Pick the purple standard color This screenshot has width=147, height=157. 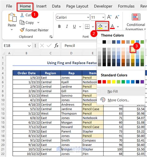click(142, 82)
